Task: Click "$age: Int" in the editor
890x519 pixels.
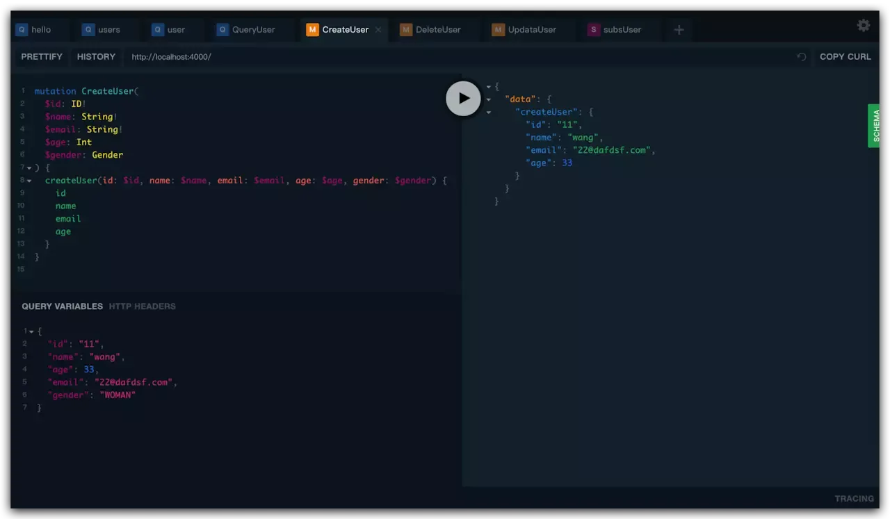Action: pos(68,142)
